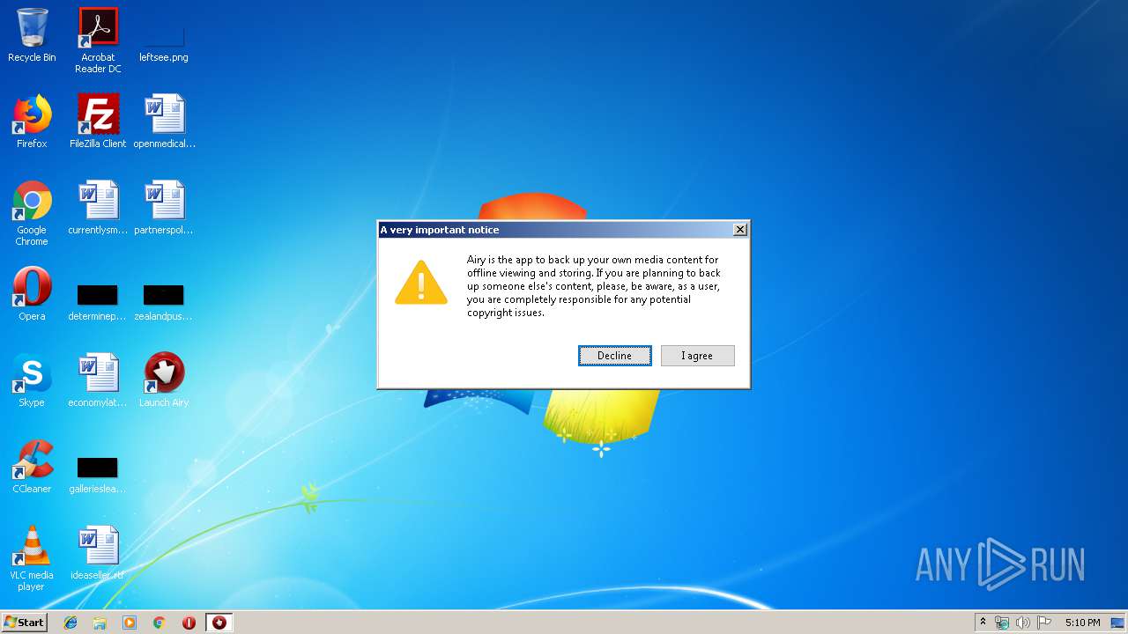The height and width of the screenshot is (634, 1128).
Task: Open Opera from the taskbar
Action: (189, 623)
